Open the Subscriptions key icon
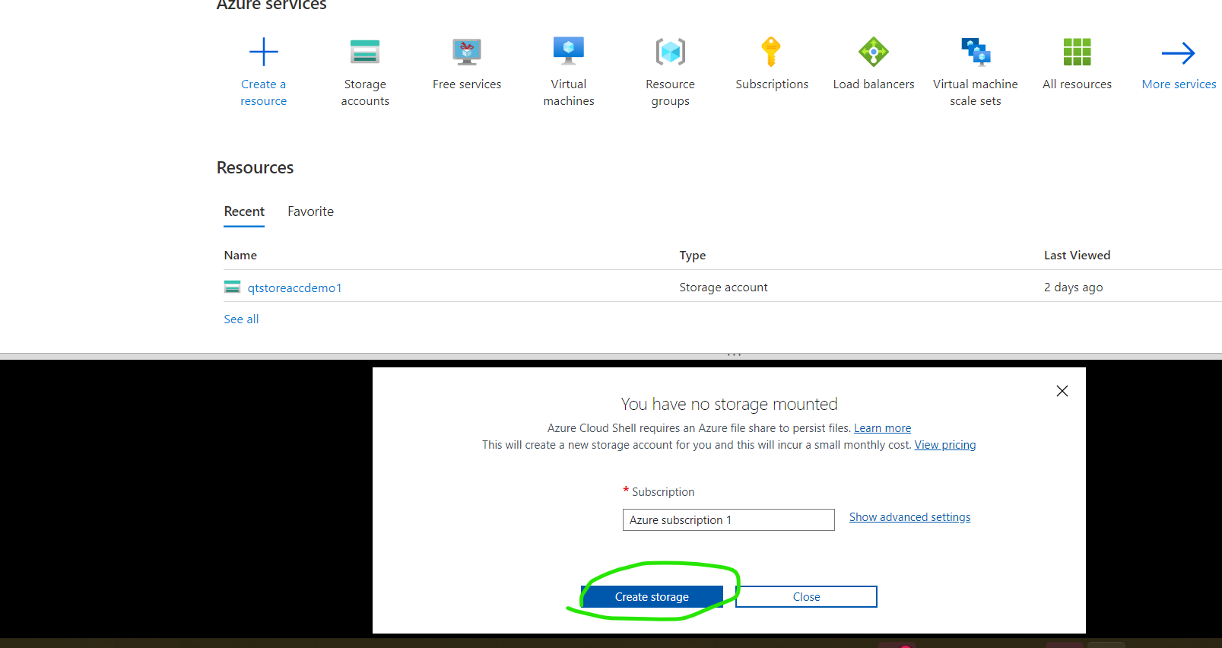The height and width of the screenshot is (648, 1222). (771, 52)
